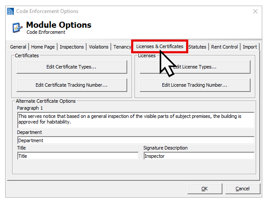Click Edit Certificate Tracking Number button
267x202 pixels.
tap(72, 85)
